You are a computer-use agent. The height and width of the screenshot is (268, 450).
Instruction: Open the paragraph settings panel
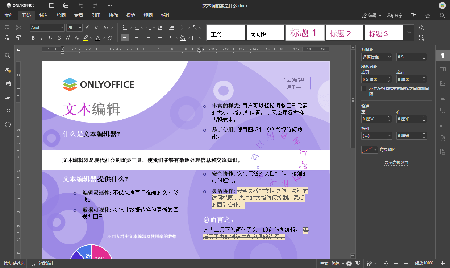coord(442,55)
